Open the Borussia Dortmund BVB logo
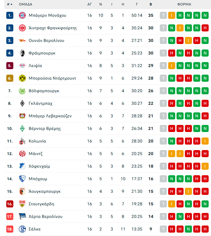Screen dimensions: 211x236 pos(22,78)
